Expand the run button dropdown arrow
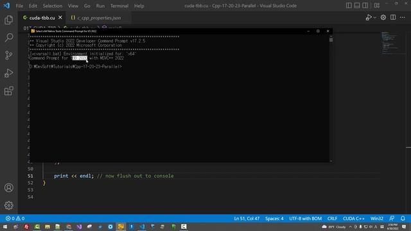Viewport: 411px width, 231px height. click(x=374, y=17)
